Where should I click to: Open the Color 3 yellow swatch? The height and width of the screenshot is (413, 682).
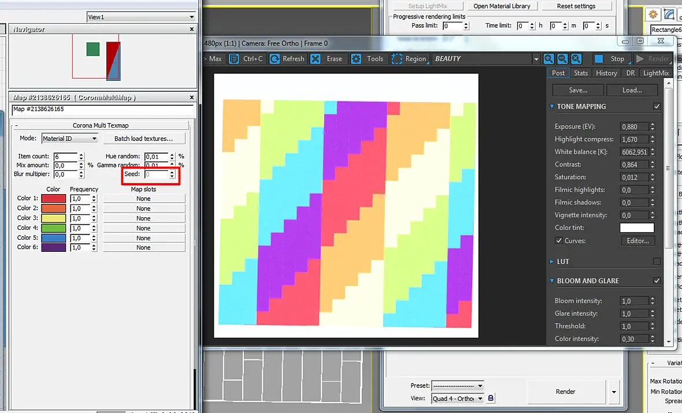(54, 218)
